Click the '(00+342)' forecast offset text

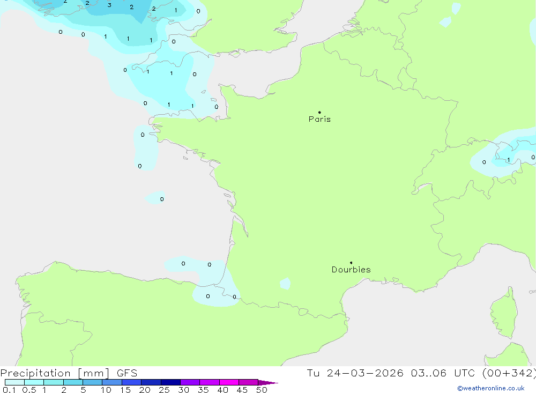coord(509,373)
